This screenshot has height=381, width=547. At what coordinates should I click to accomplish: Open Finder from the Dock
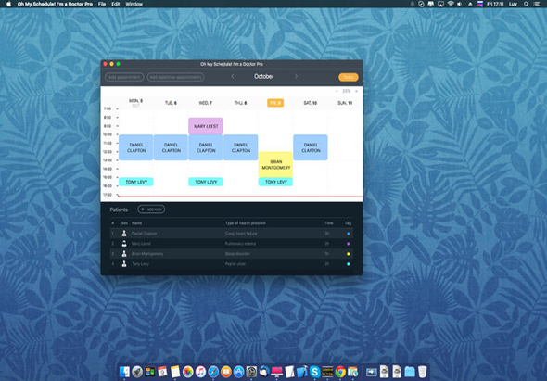pos(124,372)
